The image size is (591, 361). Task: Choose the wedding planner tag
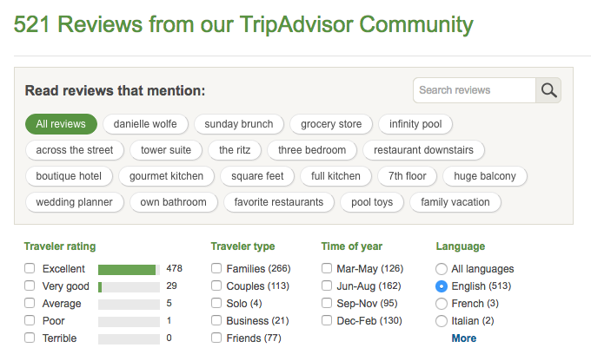pos(74,202)
